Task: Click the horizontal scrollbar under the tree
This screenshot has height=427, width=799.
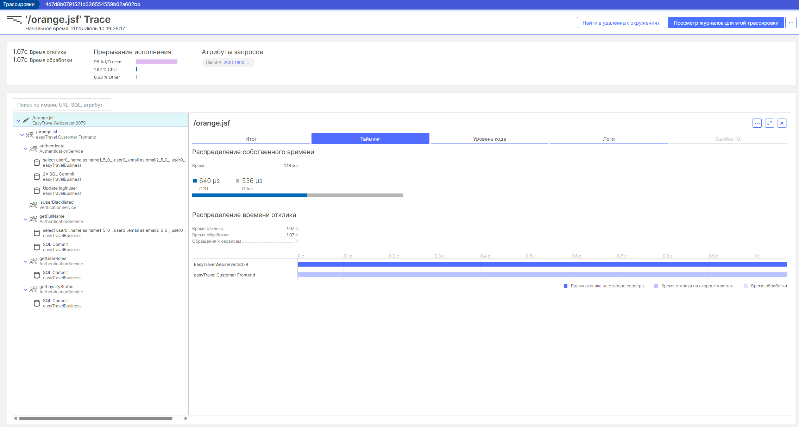Action: (x=95, y=418)
